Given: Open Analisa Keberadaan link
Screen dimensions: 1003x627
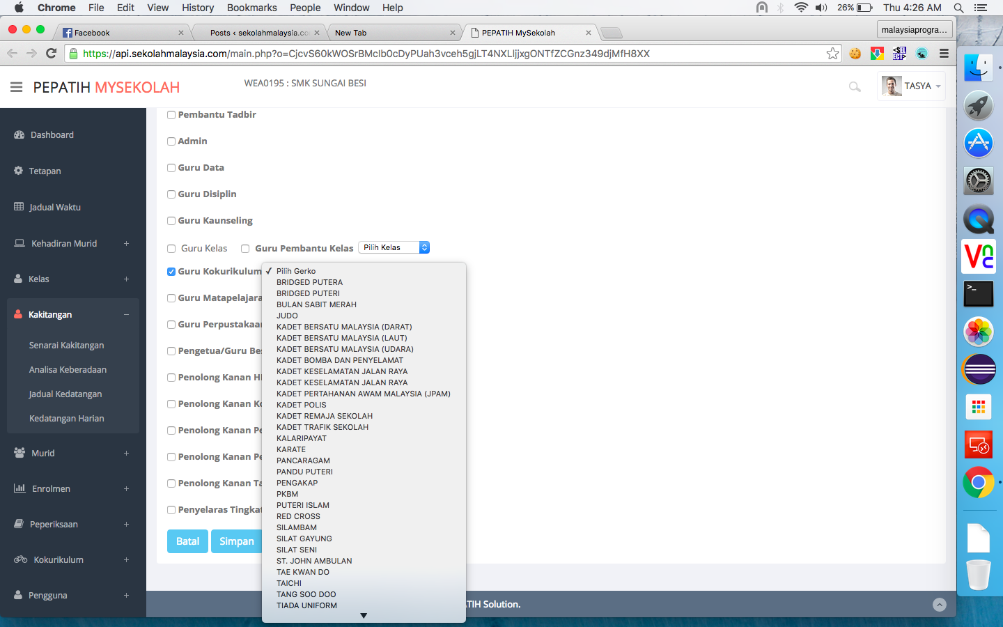Looking at the screenshot, I should click(x=68, y=369).
